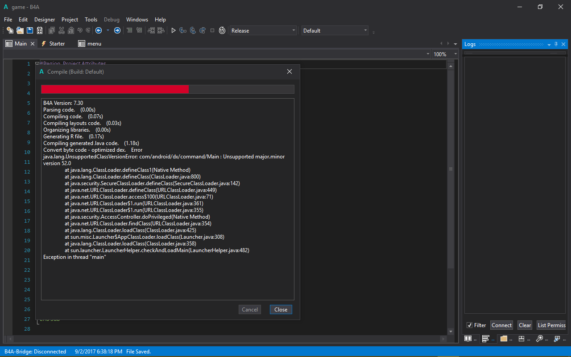The width and height of the screenshot is (571, 357).
Task: Click the Navigate Backward arrow icon
Action: click(x=99, y=30)
